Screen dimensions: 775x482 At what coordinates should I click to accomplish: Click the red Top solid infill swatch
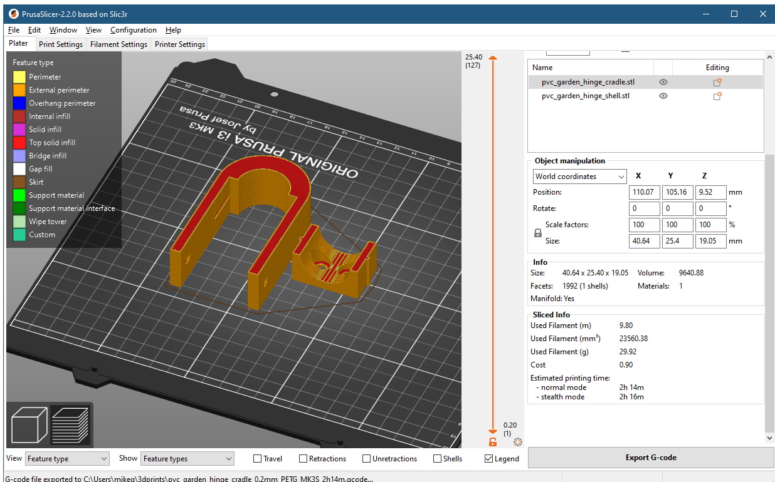[19, 143]
